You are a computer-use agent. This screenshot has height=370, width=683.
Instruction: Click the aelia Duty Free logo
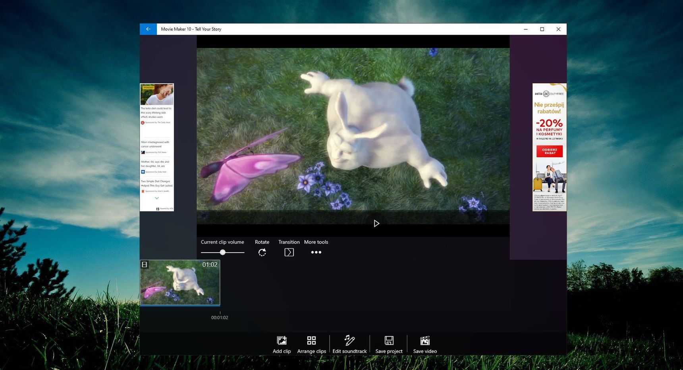pyautogui.click(x=549, y=94)
